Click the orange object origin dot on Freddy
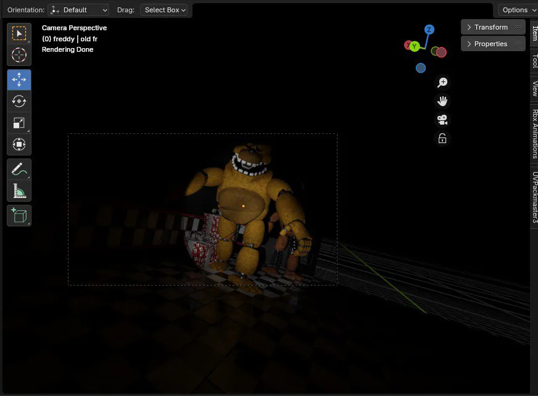538x396 pixels. tap(243, 206)
